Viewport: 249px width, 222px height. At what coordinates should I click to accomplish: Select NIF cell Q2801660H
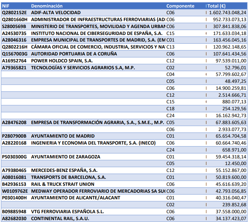[15, 20]
